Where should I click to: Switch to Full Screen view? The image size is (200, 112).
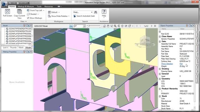7,13
